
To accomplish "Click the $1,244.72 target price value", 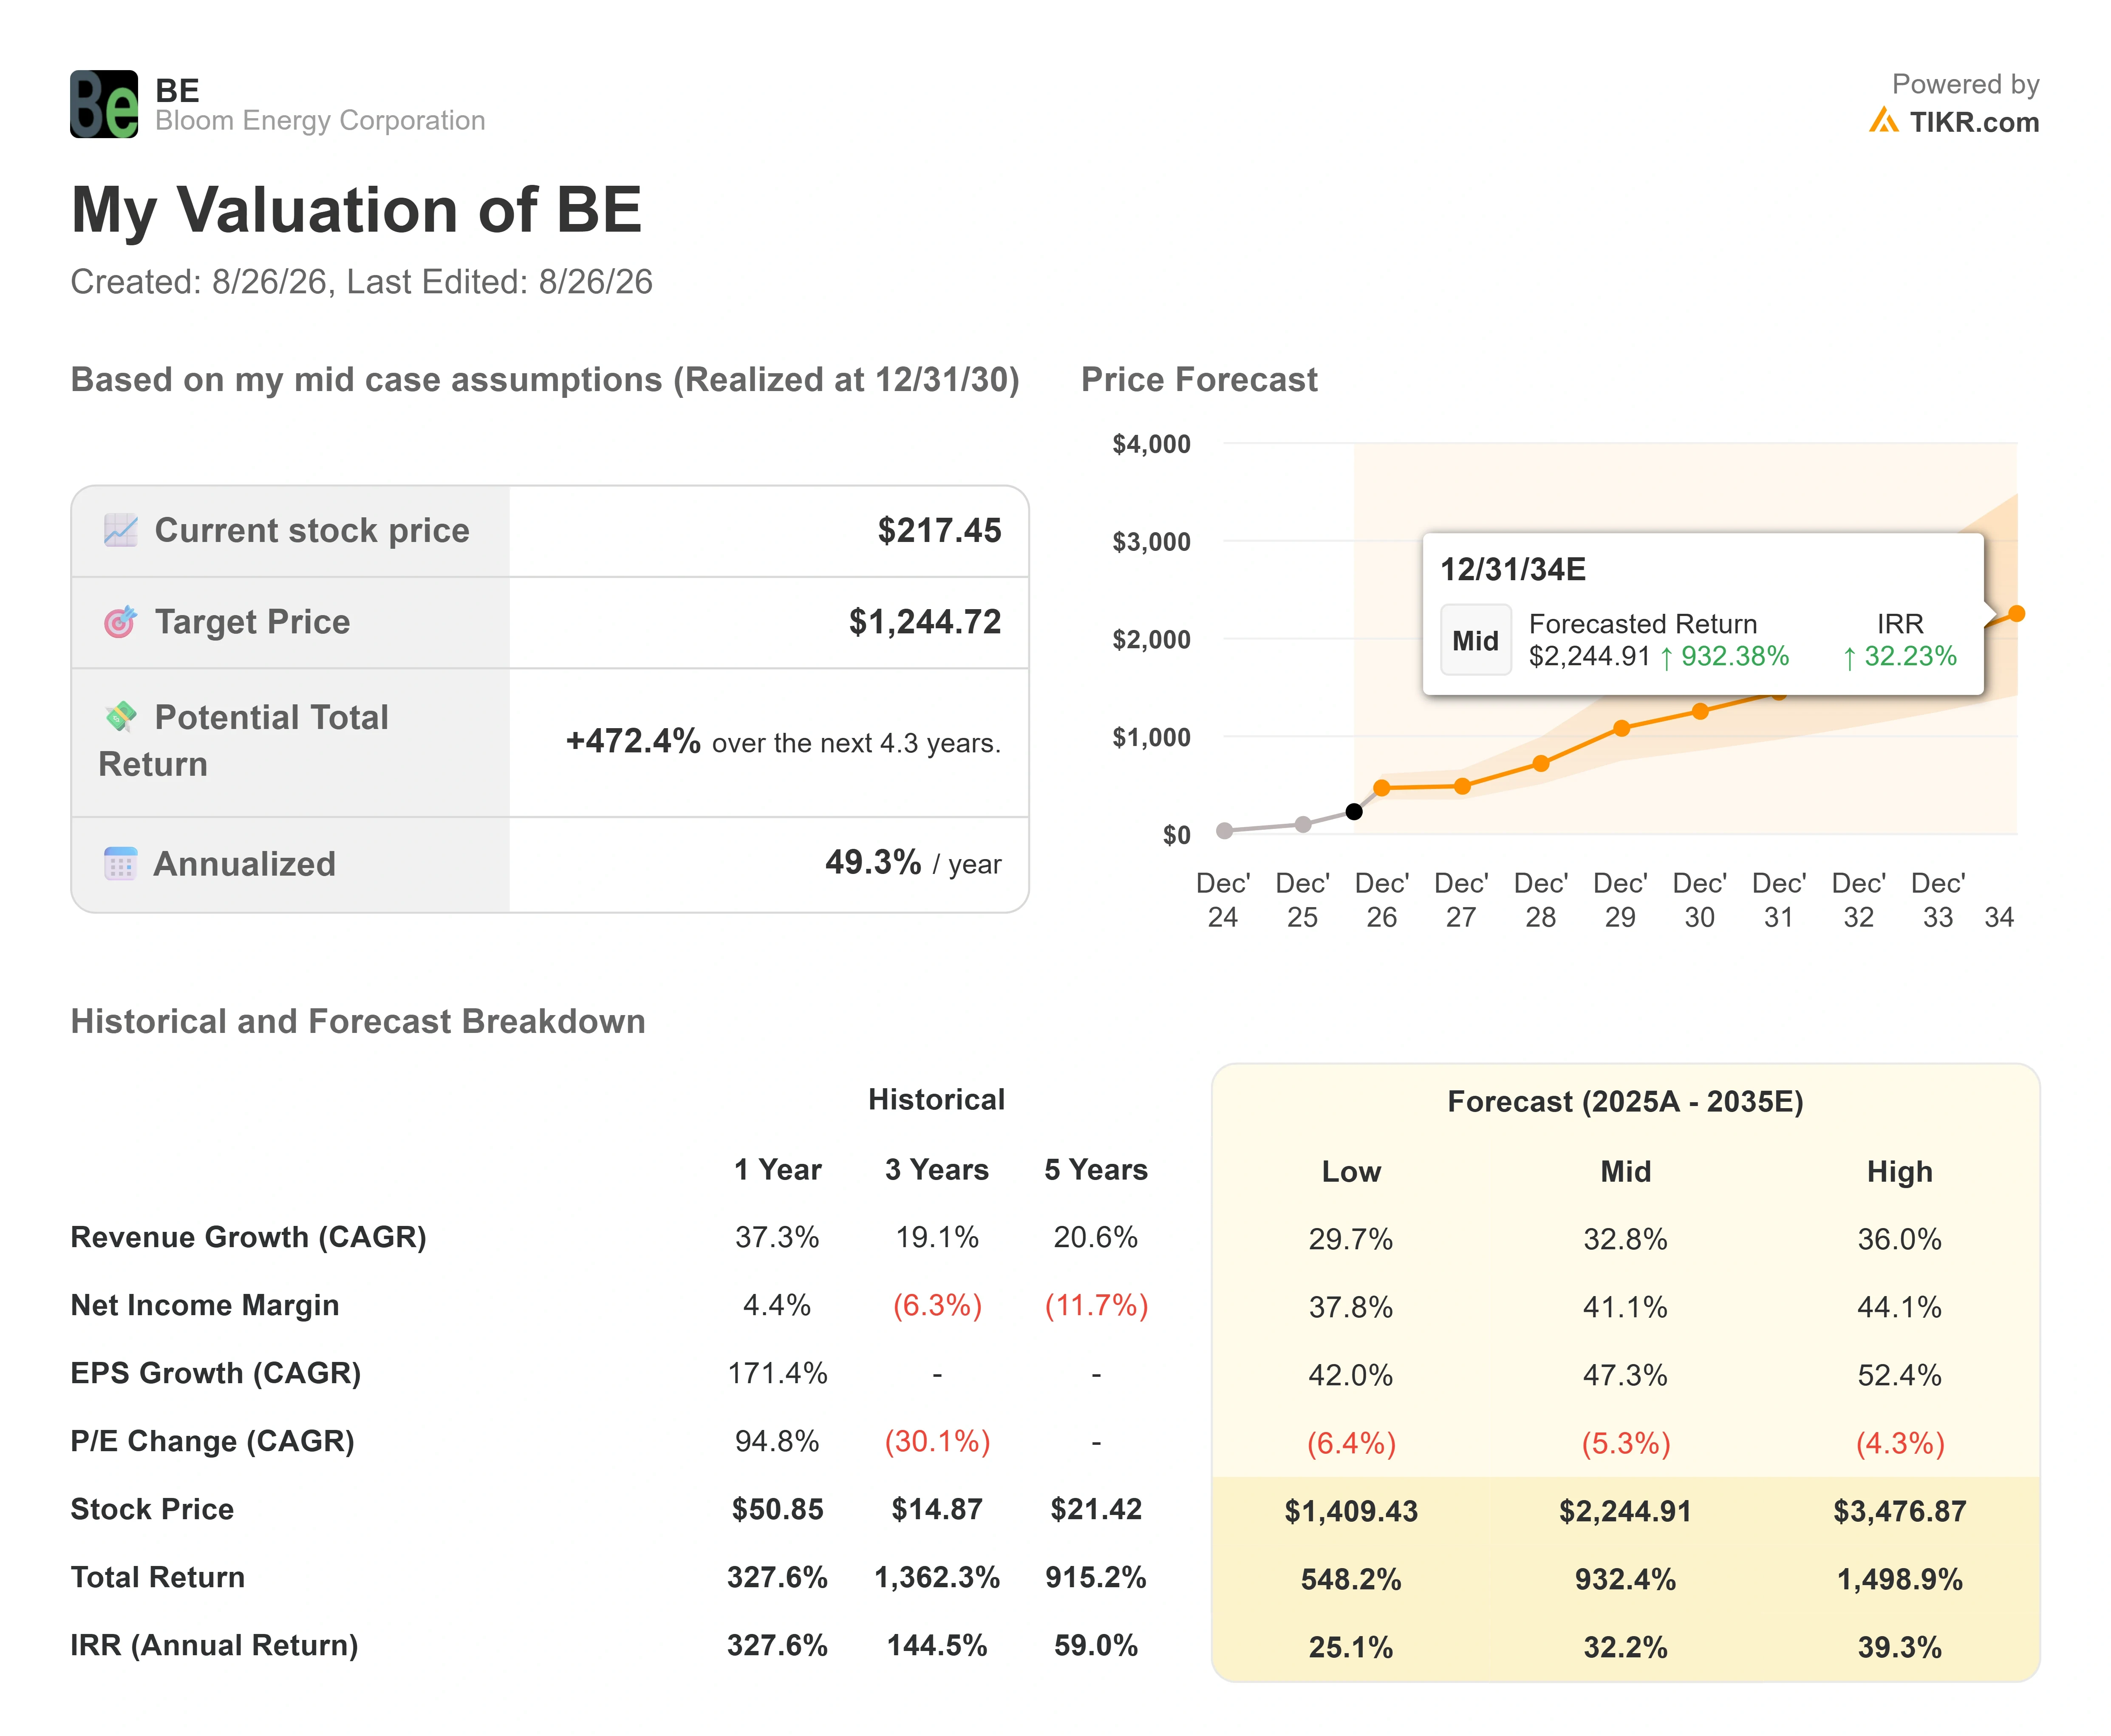I will pos(925,622).
